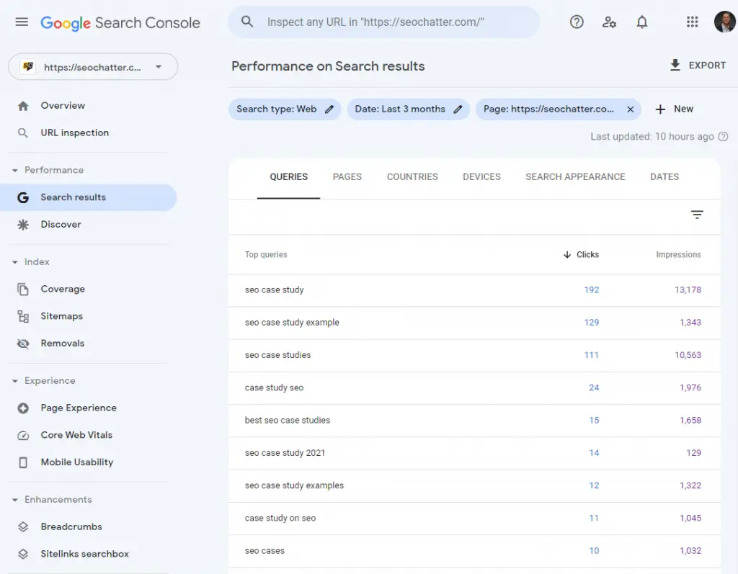Select the 'seo case study example' query
This screenshot has width=738, height=574.
[474, 323]
